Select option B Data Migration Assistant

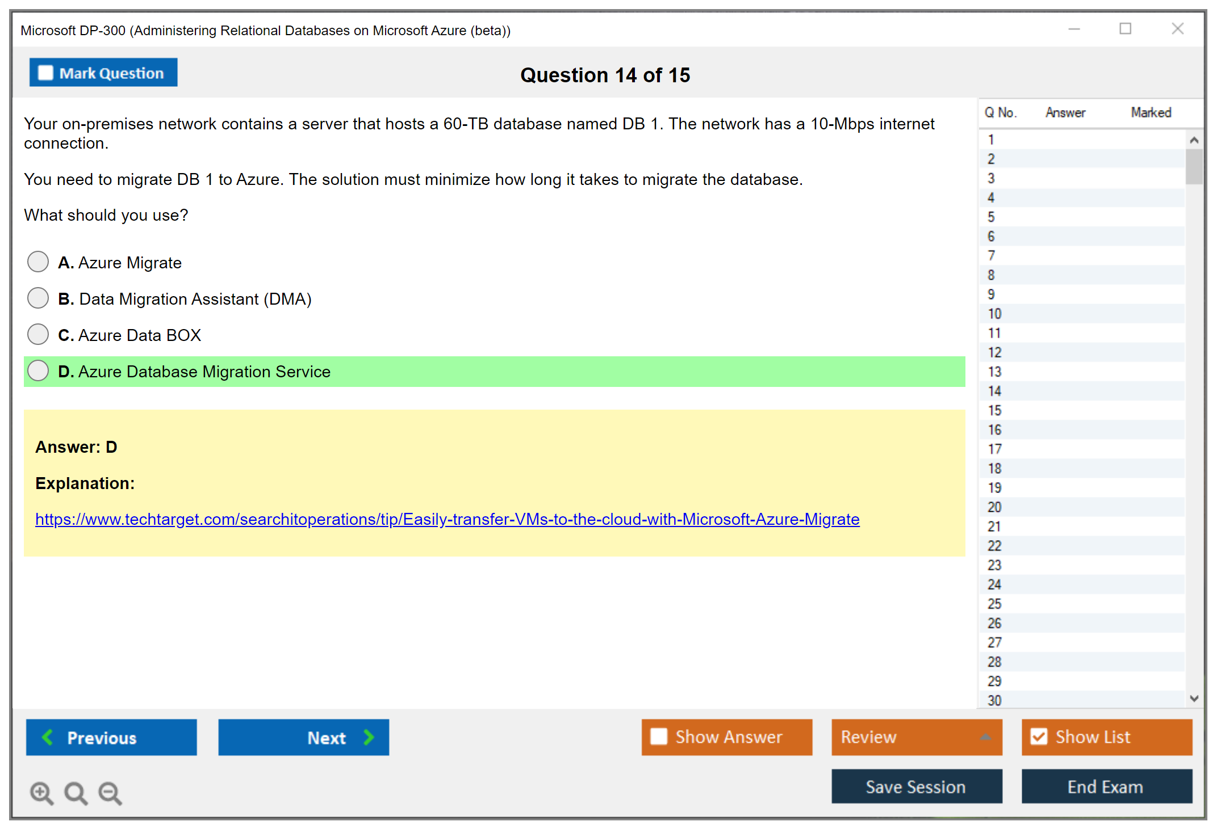tap(38, 298)
